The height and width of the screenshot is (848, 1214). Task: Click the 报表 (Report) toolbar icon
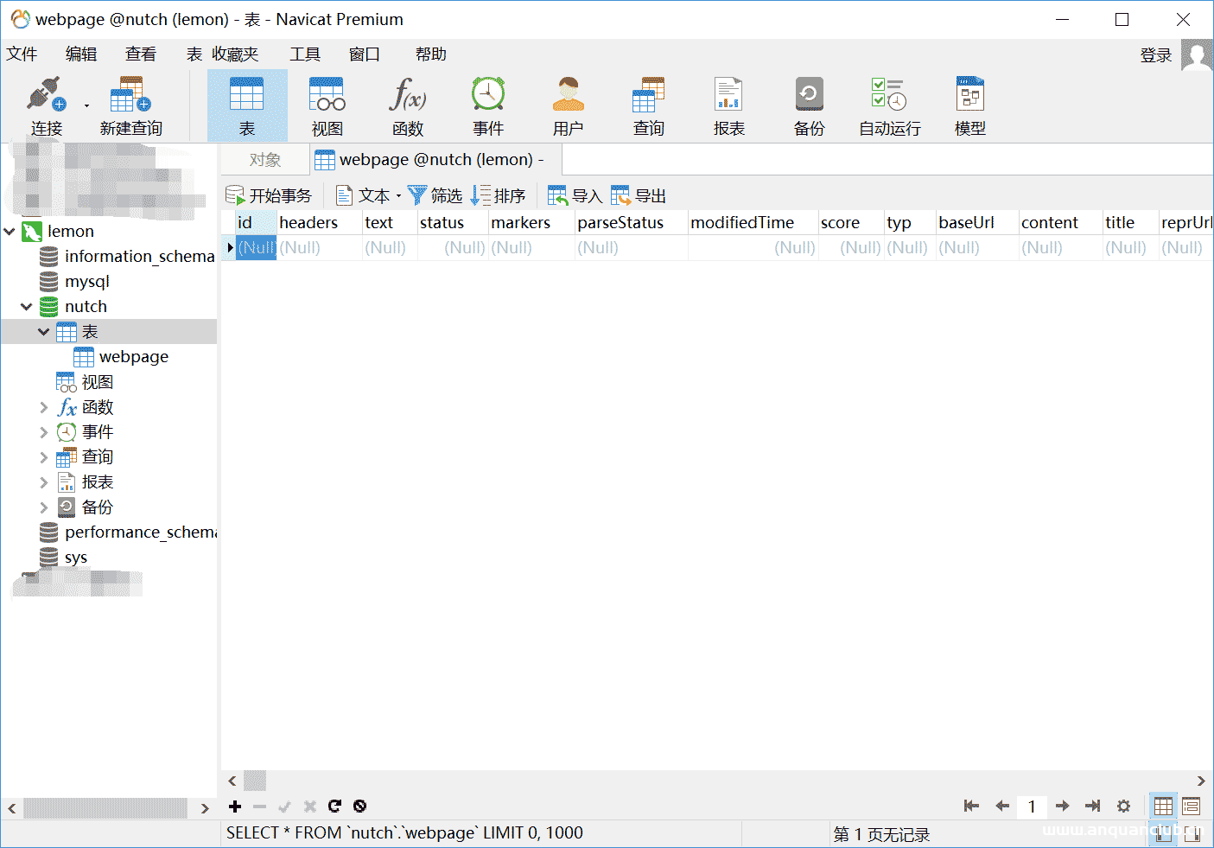[x=728, y=105]
